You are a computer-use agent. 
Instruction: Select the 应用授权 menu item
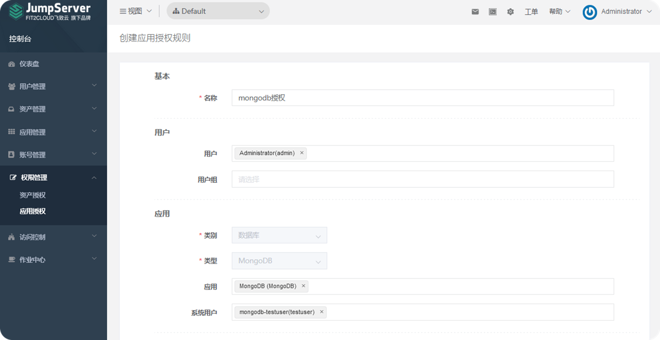coord(32,211)
